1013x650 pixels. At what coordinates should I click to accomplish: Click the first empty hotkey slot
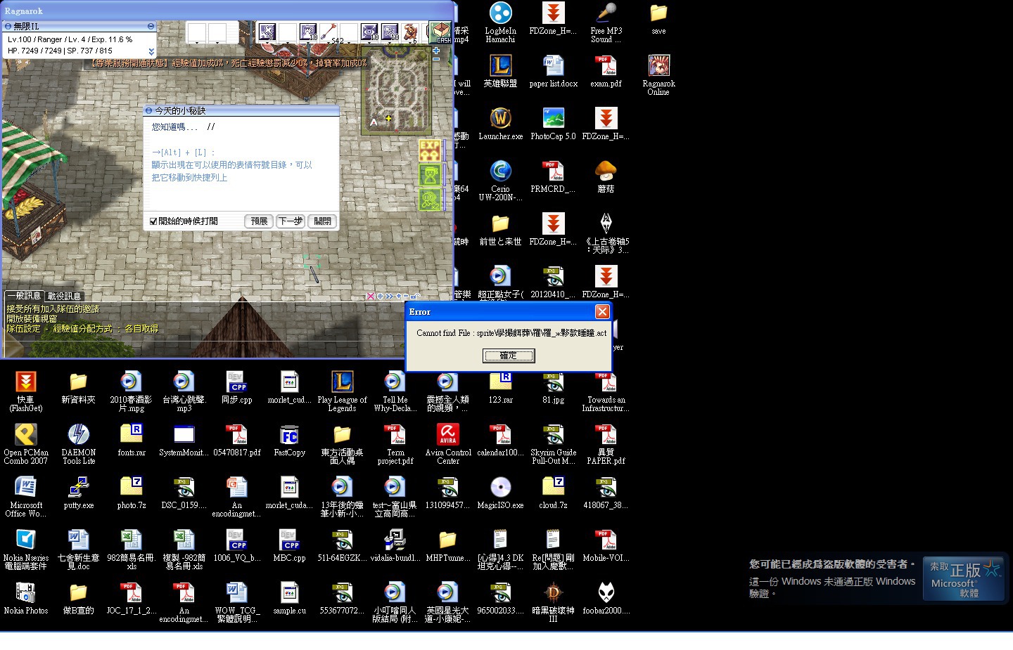click(x=196, y=32)
